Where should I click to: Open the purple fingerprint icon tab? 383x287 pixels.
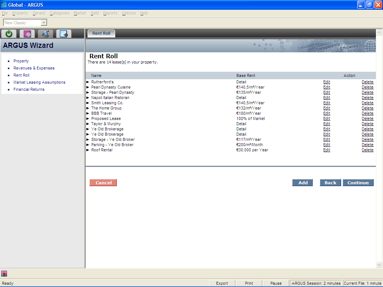point(27,33)
